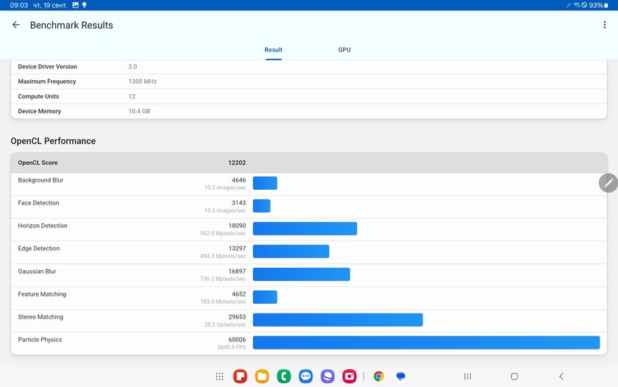The height and width of the screenshot is (387, 618).
Task: Launch Samsung Internet browser
Action: pos(327,377)
